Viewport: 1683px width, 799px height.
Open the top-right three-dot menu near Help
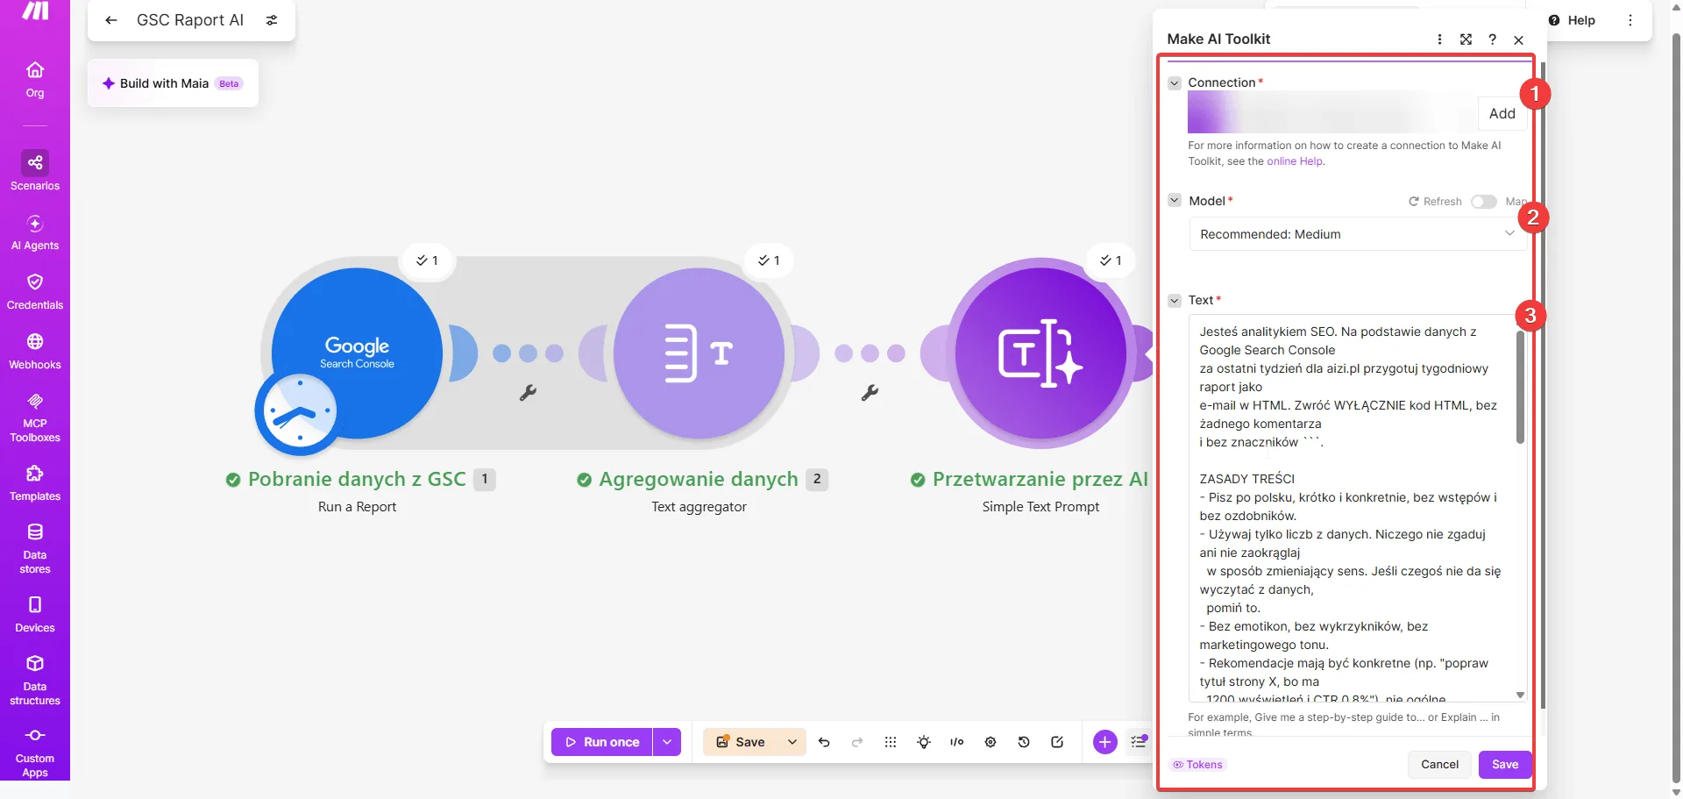coord(1630,20)
